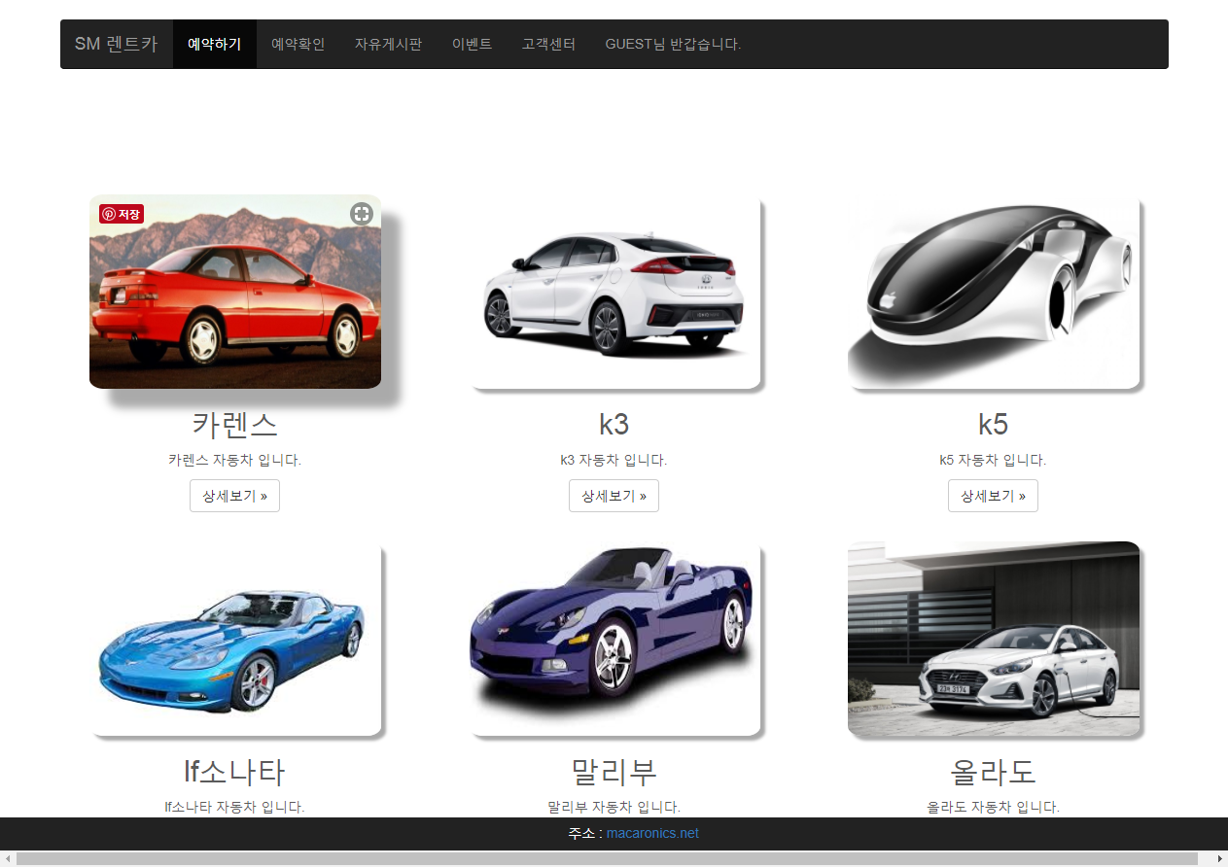Click 상세보기 button under 카렌스
Viewport: 1228px width, 867px height.
(x=234, y=496)
